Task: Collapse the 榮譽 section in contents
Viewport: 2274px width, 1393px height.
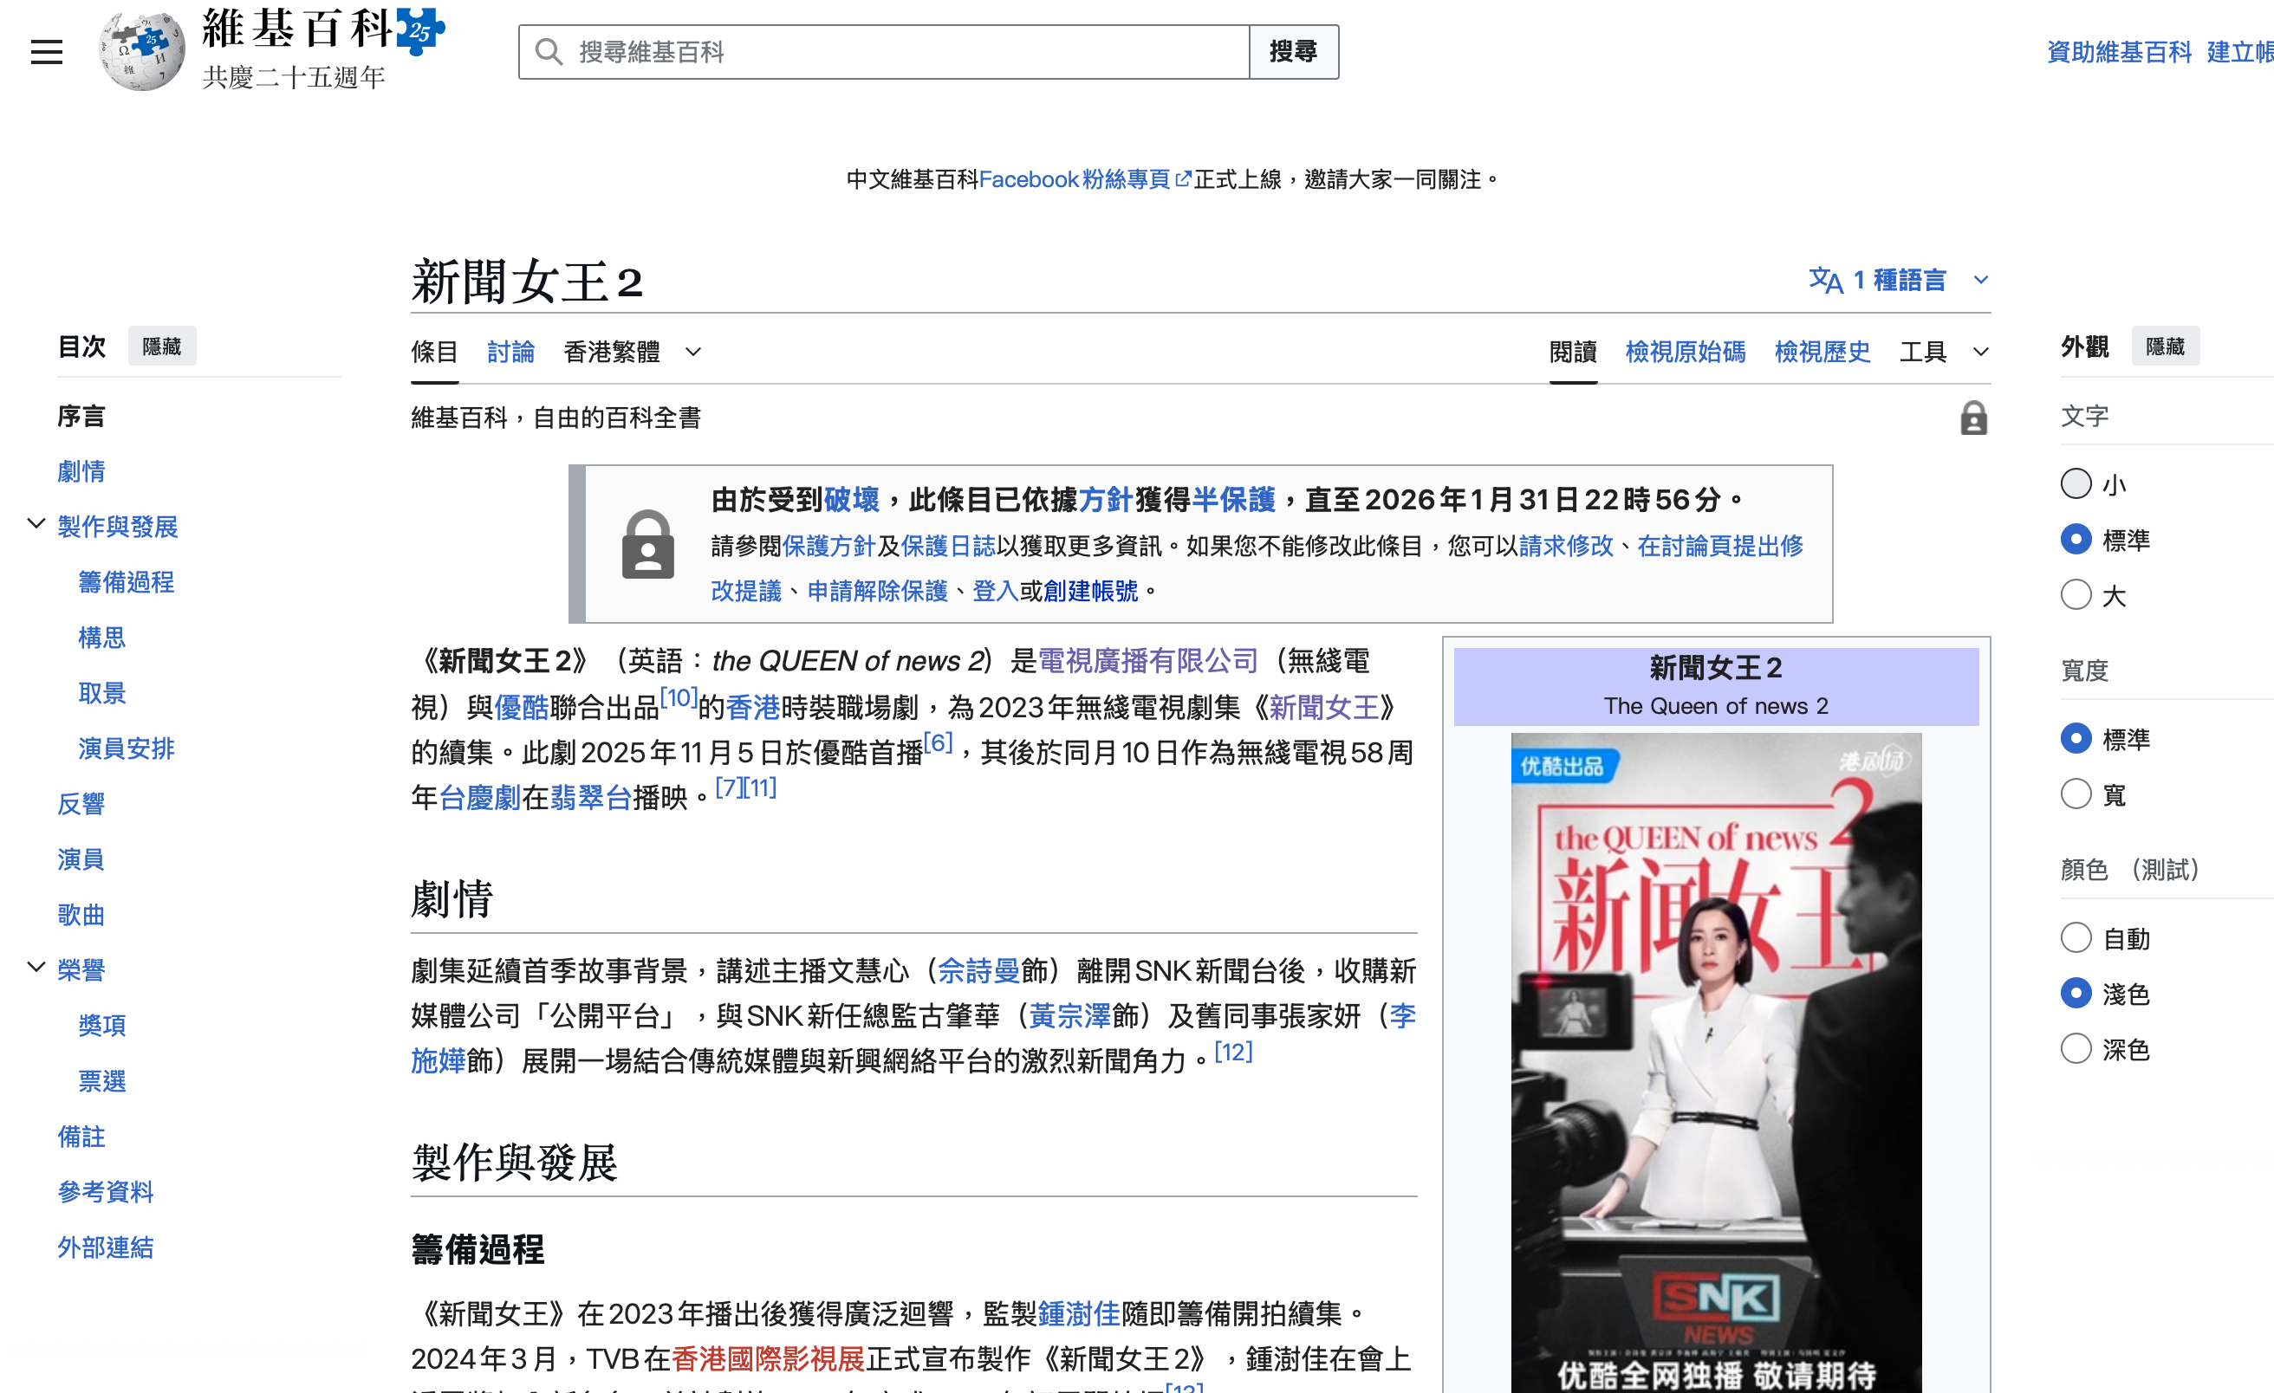Action: click(36, 968)
